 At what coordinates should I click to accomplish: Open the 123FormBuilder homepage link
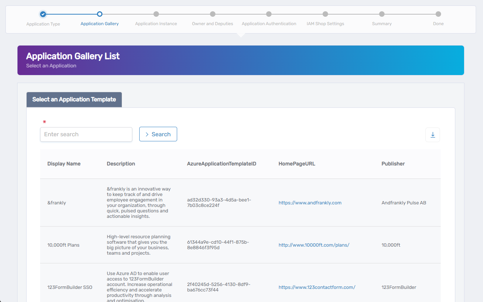[317, 287]
